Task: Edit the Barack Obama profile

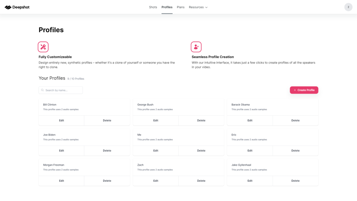Action: (250, 120)
